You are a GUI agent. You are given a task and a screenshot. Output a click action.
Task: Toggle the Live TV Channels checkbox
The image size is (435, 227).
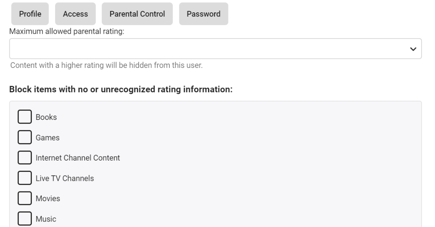point(25,178)
